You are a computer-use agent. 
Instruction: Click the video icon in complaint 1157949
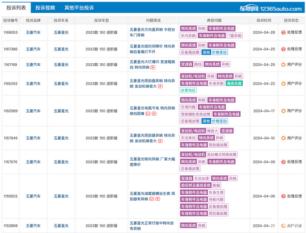click(160, 141)
